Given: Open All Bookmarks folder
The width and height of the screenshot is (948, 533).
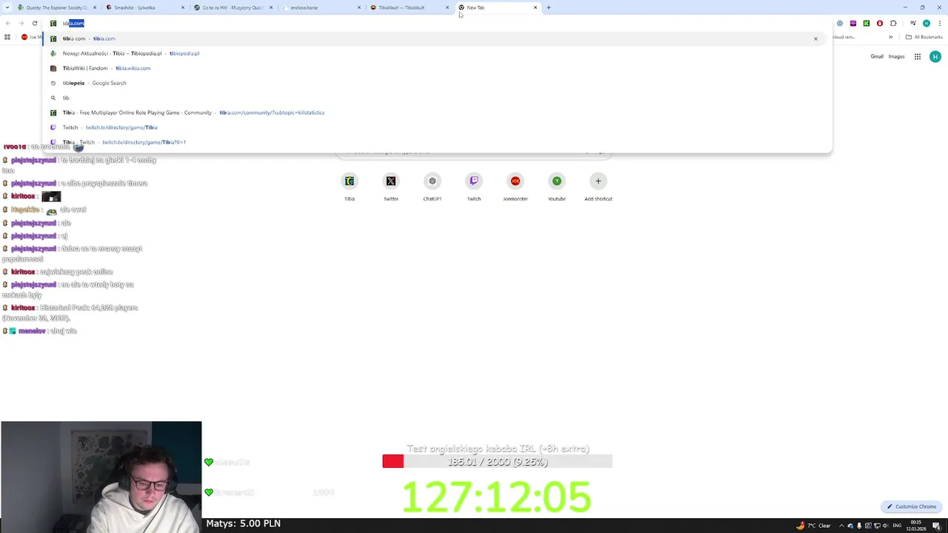Looking at the screenshot, I should pos(924,37).
